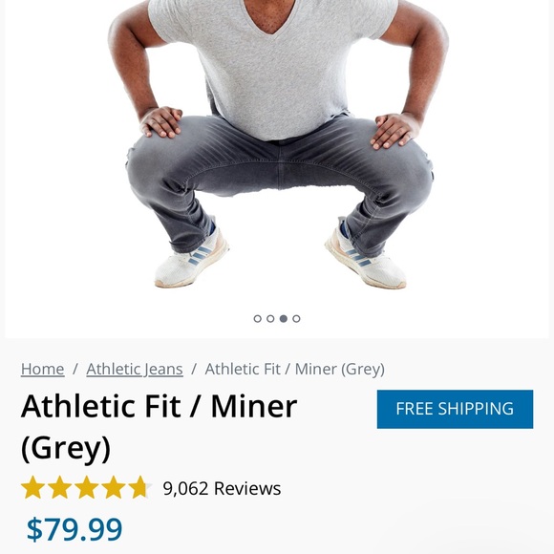Click the second gold rating star
This screenshot has height=554, width=554.
[x=60, y=487]
